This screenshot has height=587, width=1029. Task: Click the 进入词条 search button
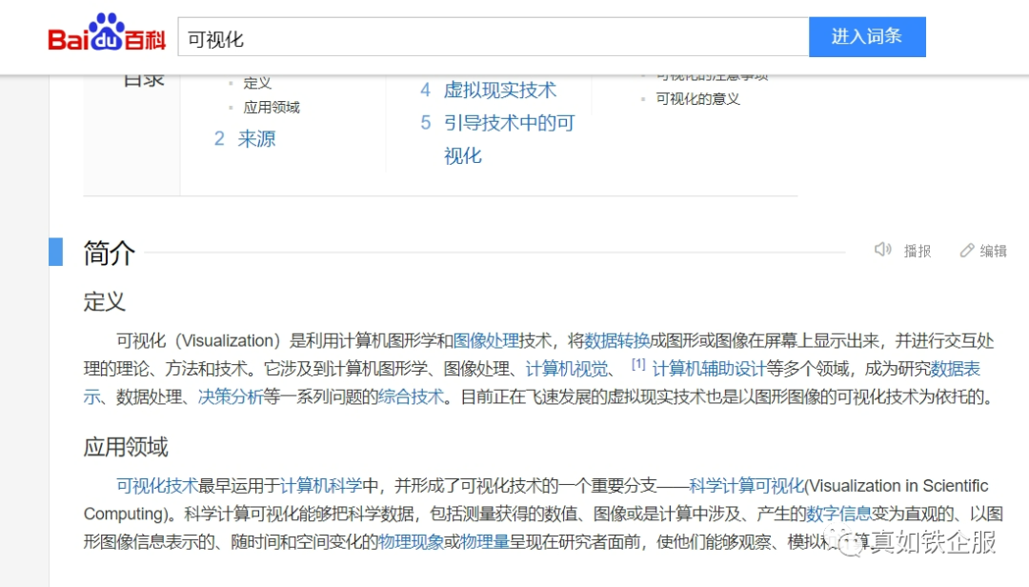click(x=867, y=35)
